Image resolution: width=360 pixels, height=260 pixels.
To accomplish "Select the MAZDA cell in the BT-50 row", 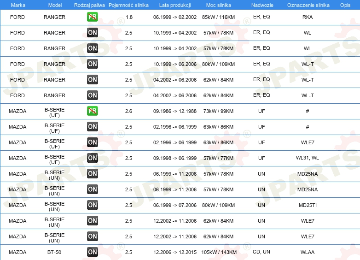I will 17,252.
